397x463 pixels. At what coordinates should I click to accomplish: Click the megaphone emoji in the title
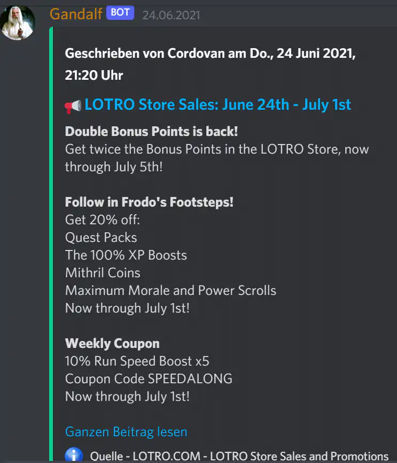pyautogui.click(x=72, y=105)
